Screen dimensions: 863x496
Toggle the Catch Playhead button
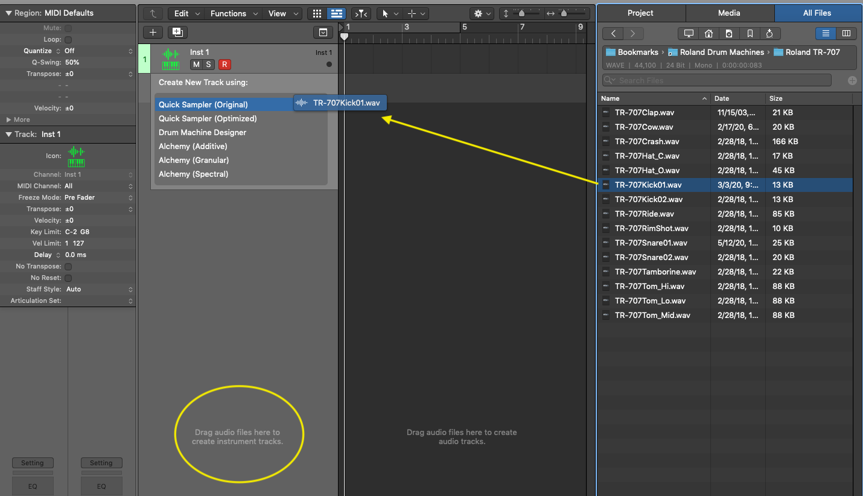point(361,13)
